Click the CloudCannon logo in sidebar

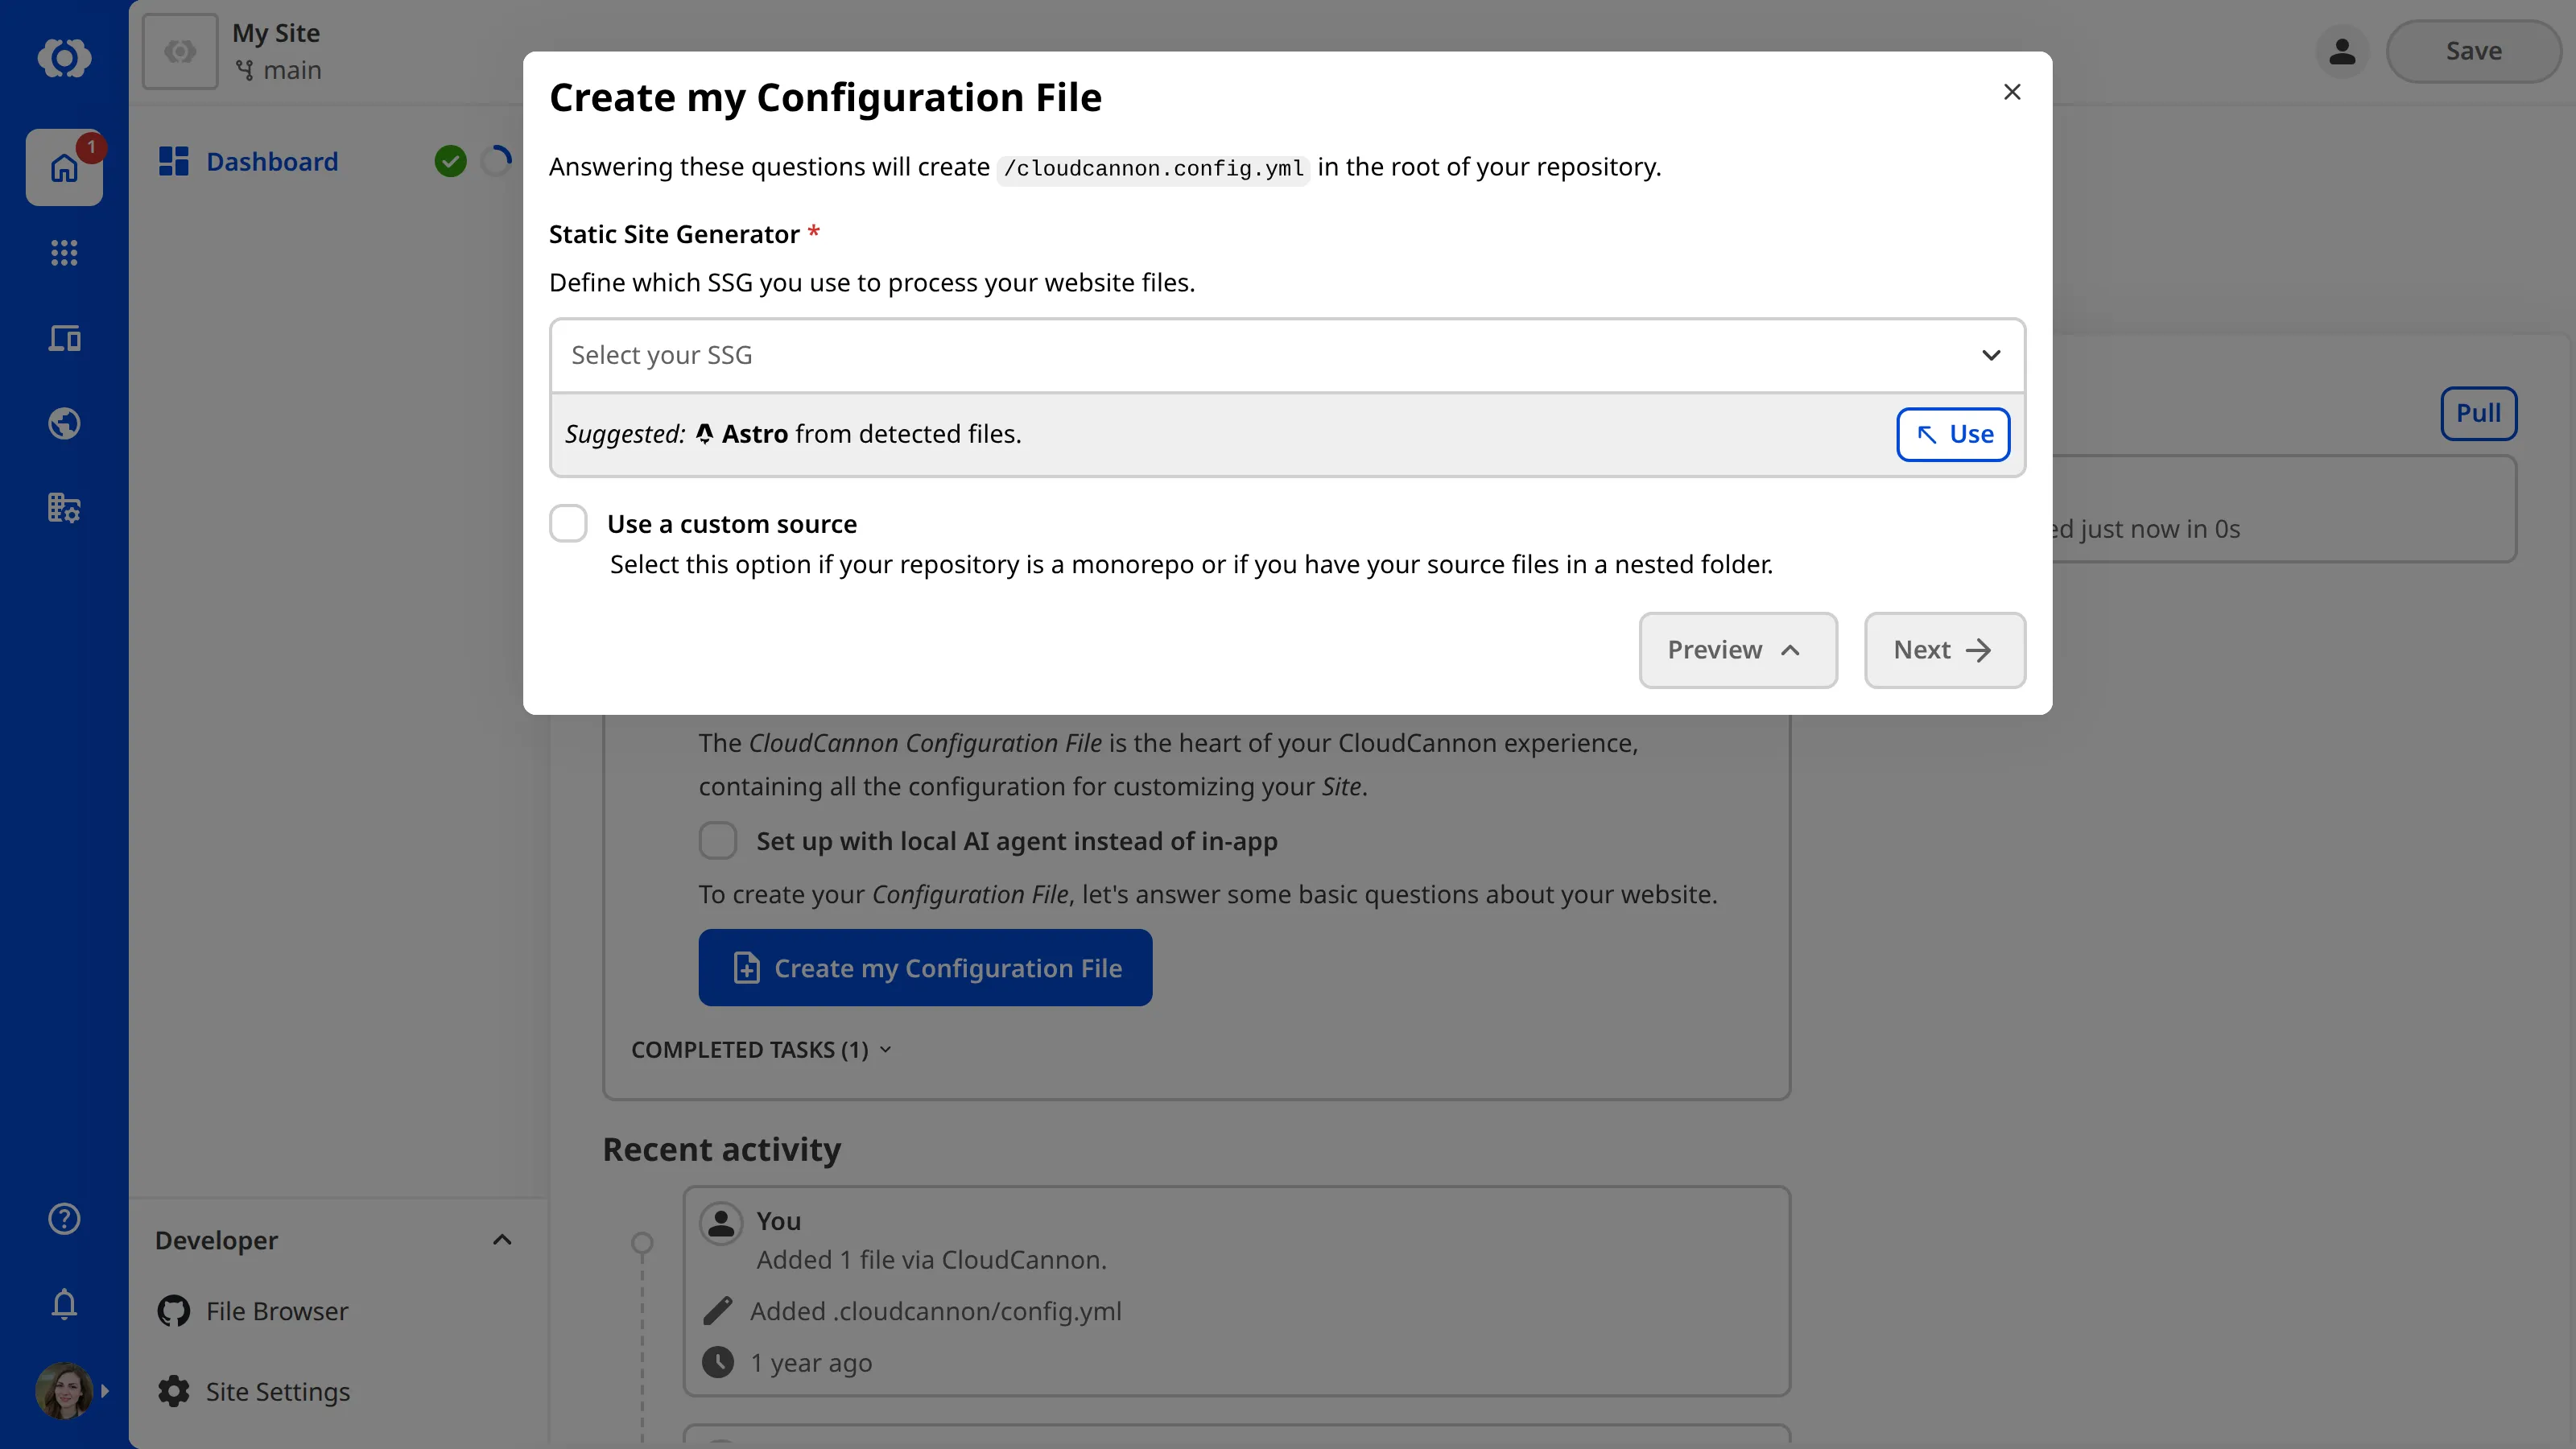point(64,57)
